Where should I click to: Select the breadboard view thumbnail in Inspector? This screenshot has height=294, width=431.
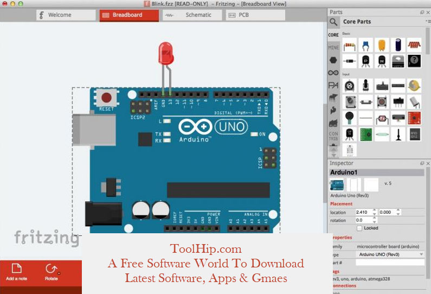(337, 185)
